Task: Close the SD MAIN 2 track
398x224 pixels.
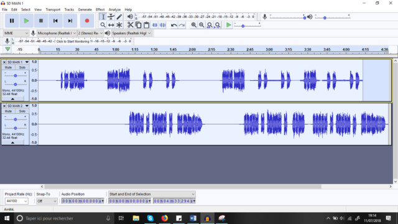Action: pyautogui.click(x=4, y=106)
